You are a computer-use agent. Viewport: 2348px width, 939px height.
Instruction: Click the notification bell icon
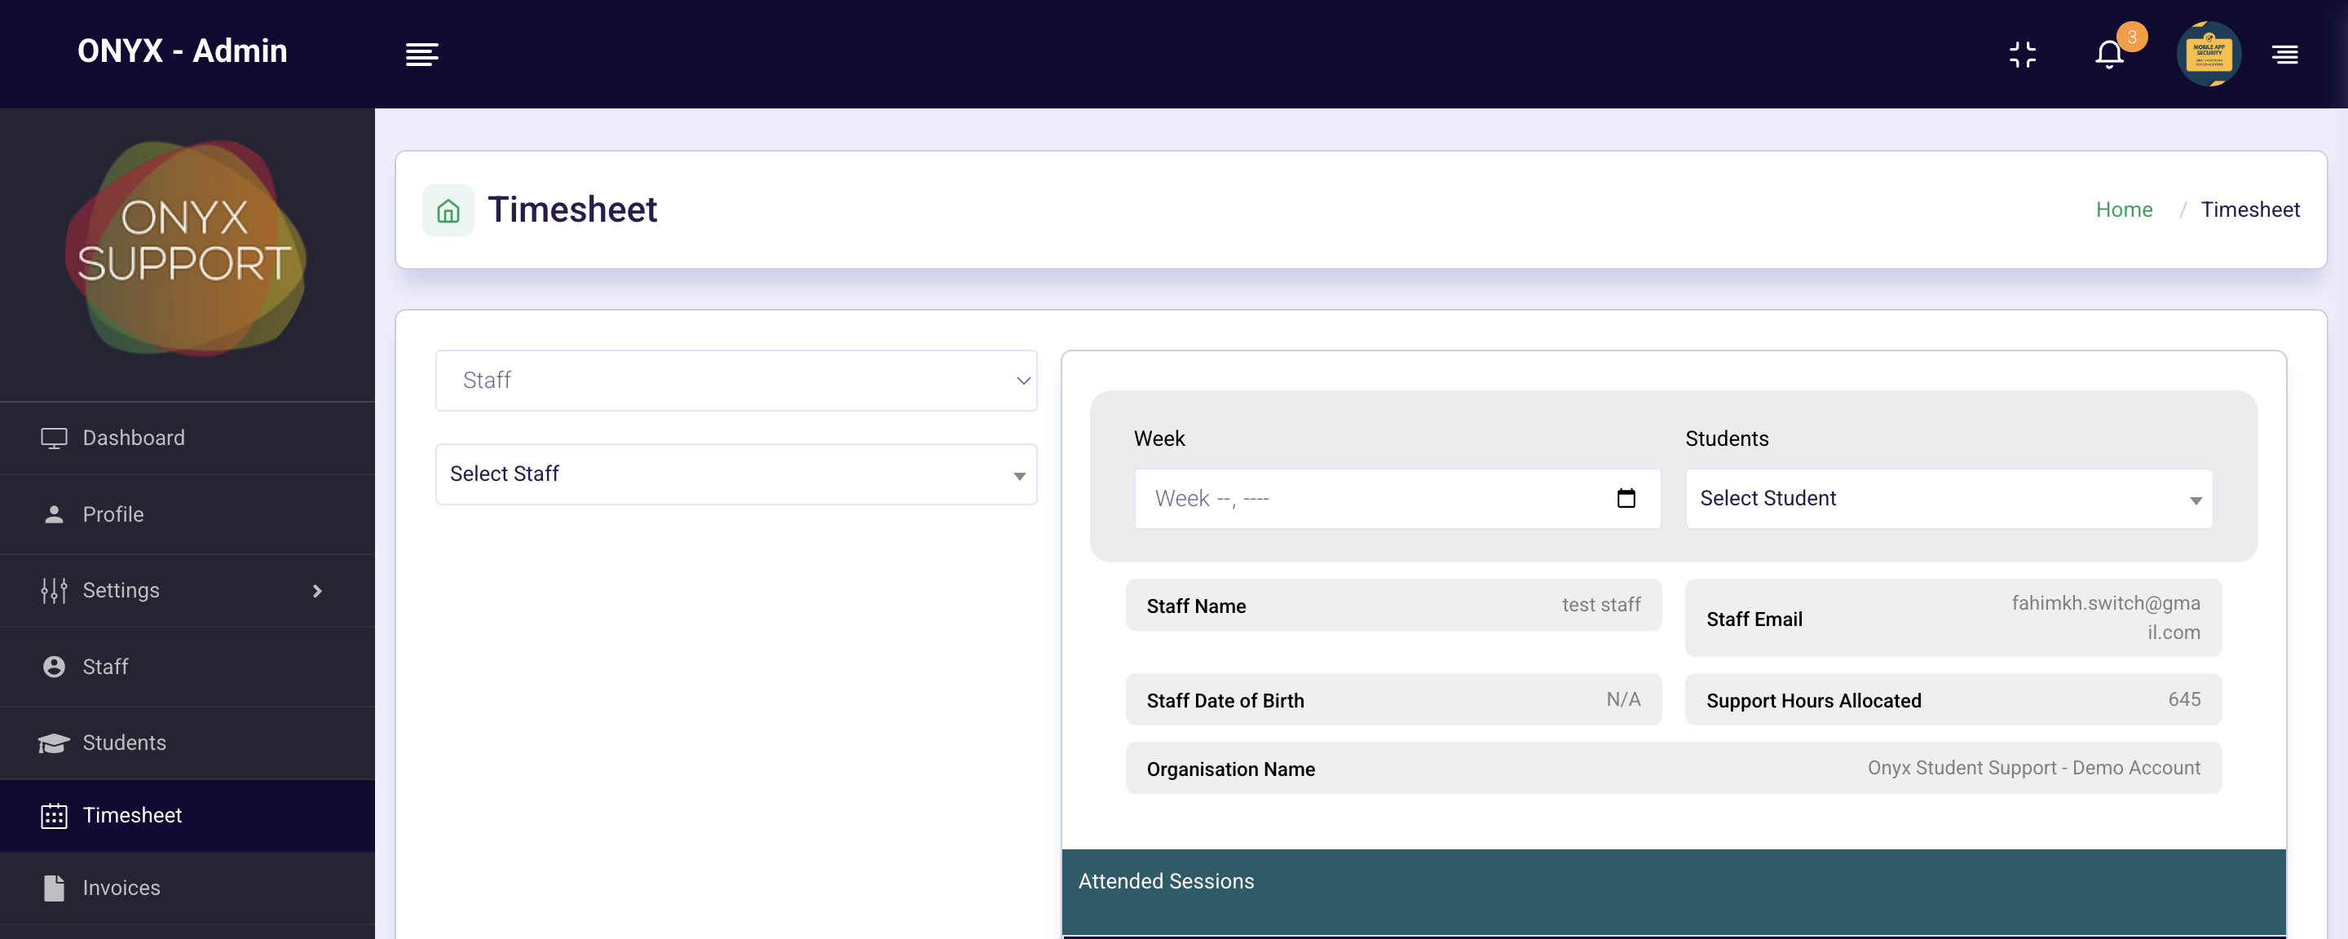2109,55
